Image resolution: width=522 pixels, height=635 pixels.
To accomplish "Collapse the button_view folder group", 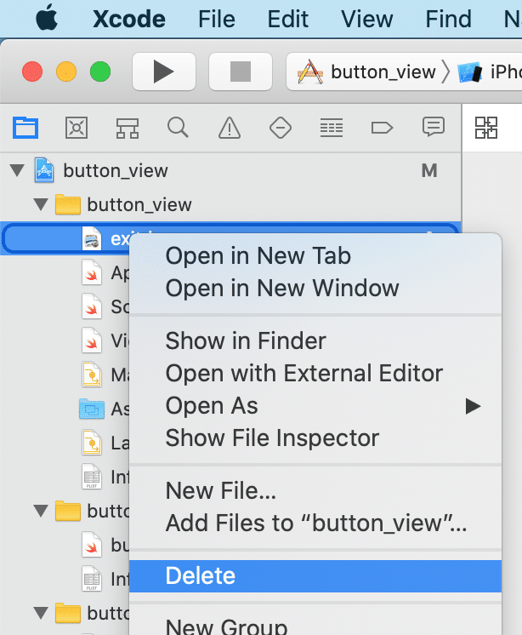I will pyautogui.click(x=40, y=205).
